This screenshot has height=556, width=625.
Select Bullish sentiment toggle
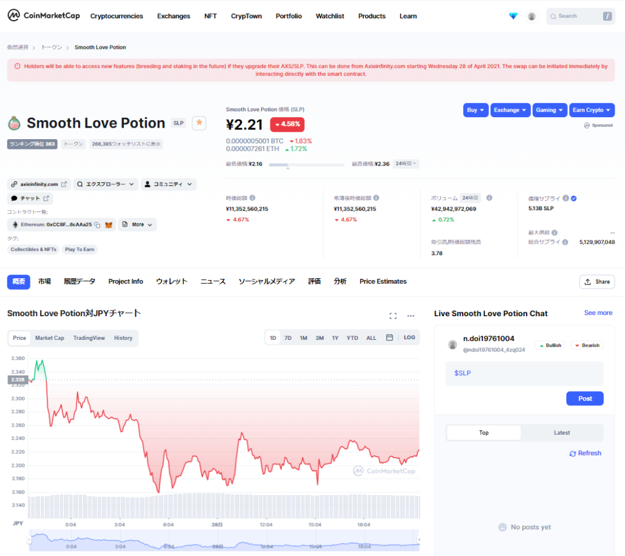550,345
